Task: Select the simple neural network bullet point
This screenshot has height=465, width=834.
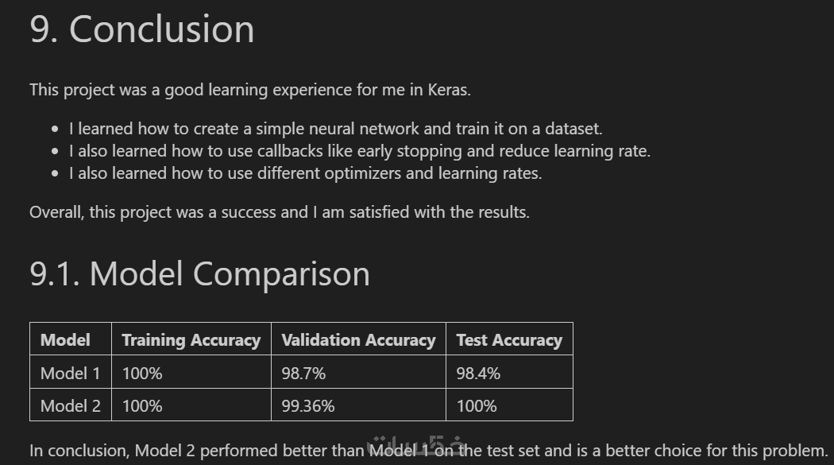Action: [336, 128]
